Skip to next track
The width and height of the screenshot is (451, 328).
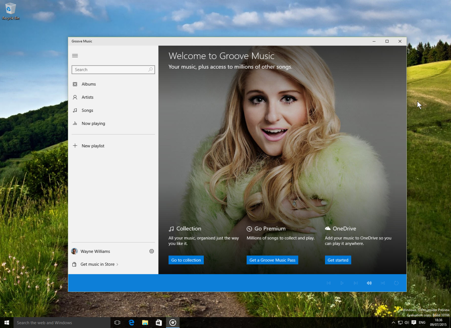tap(356, 283)
